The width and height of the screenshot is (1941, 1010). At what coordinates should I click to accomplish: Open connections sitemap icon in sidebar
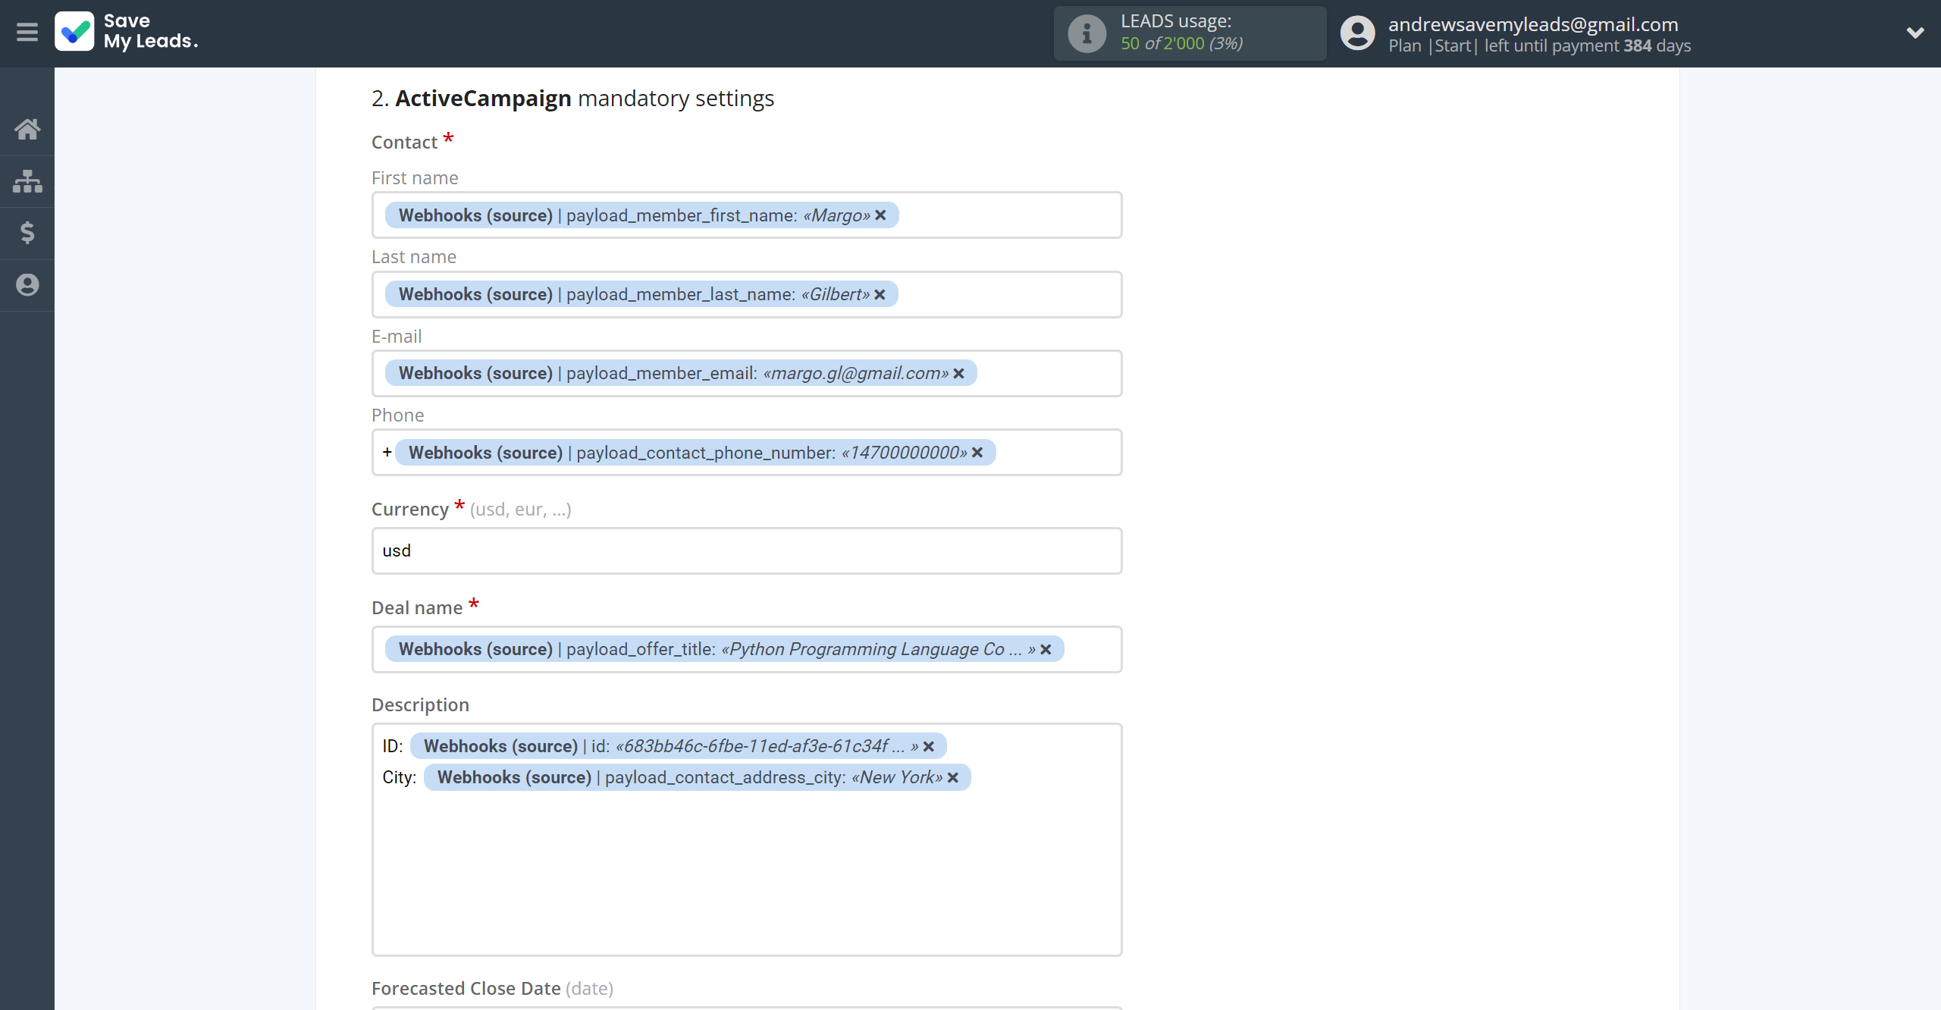click(x=27, y=180)
